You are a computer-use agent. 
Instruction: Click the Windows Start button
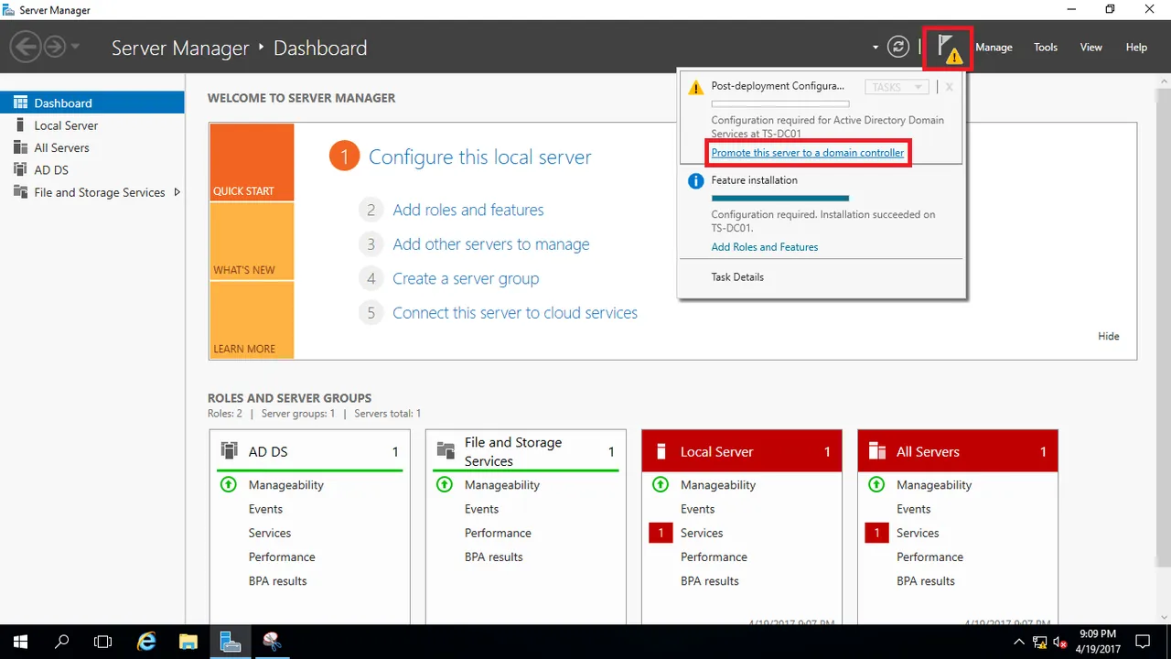coord(20,642)
